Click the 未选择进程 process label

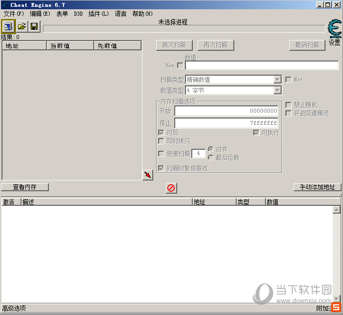(x=173, y=22)
